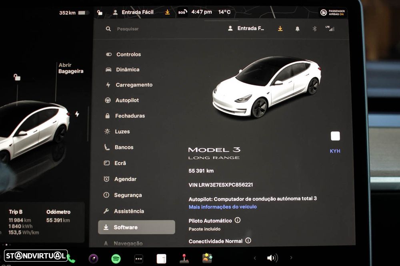Open the Luzes settings
The height and width of the screenshot is (266, 400).
pos(117,131)
